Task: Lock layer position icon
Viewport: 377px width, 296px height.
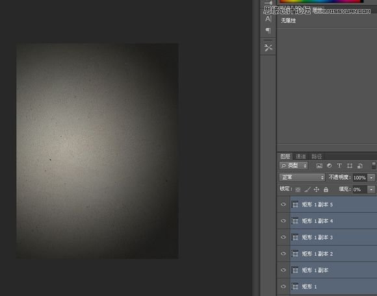Action: click(x=317, y=190)
